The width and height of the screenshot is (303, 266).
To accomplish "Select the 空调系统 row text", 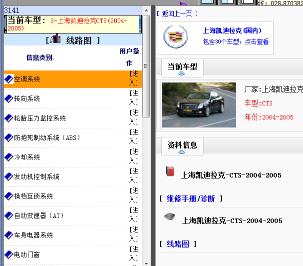I will point(27,79).
